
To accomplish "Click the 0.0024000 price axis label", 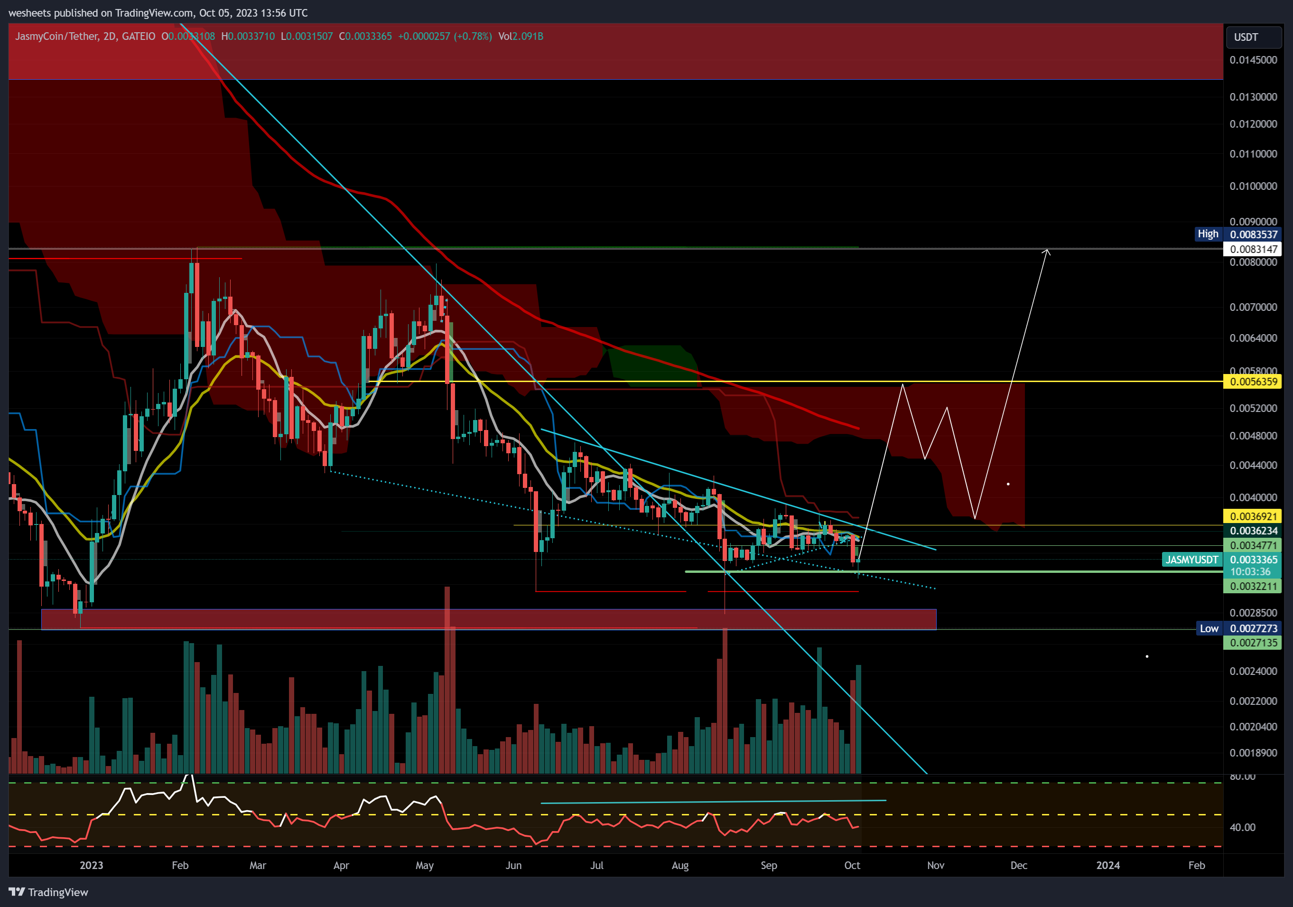I will coord(1253,671).
